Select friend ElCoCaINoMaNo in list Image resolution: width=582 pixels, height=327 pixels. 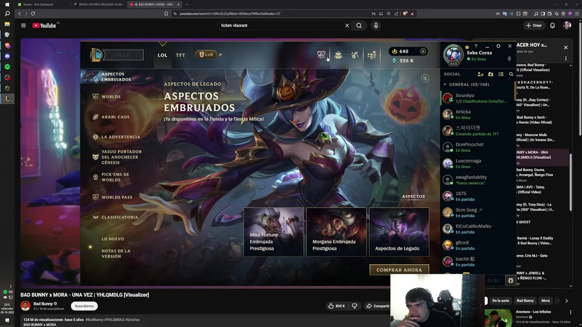point(477,229)
